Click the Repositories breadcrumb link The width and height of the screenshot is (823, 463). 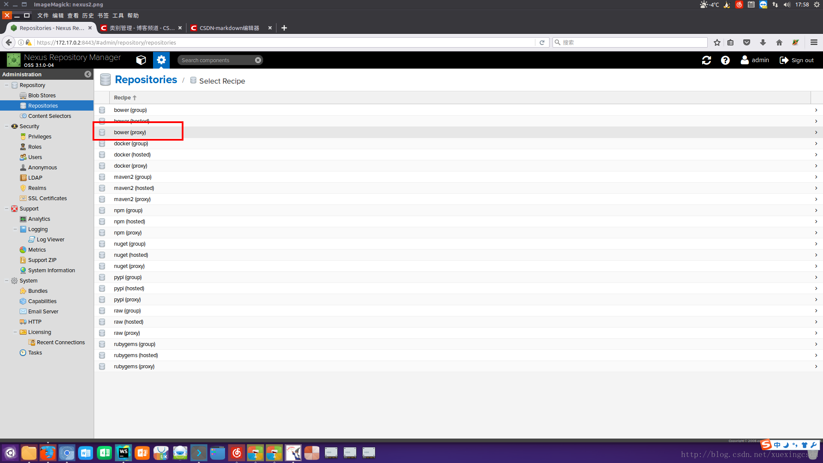point(146,80)
